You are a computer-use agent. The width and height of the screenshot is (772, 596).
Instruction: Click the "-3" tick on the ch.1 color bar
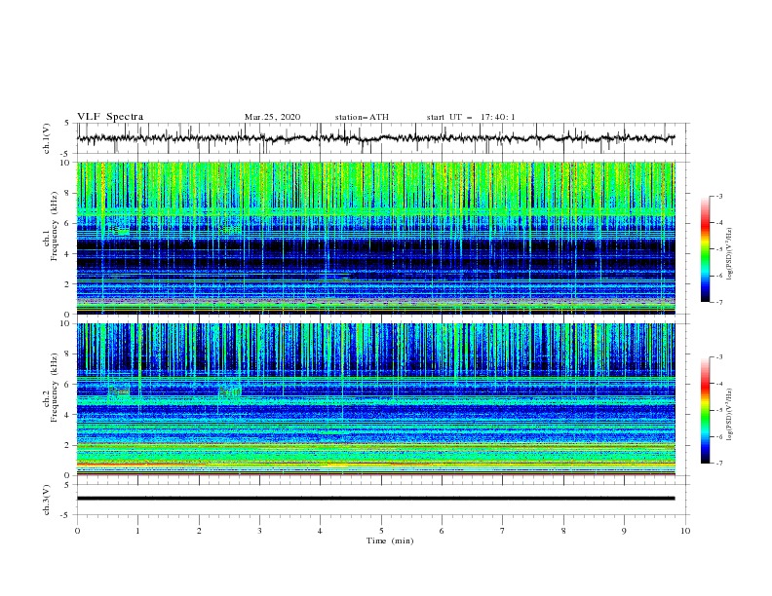[x=718, y=196]
